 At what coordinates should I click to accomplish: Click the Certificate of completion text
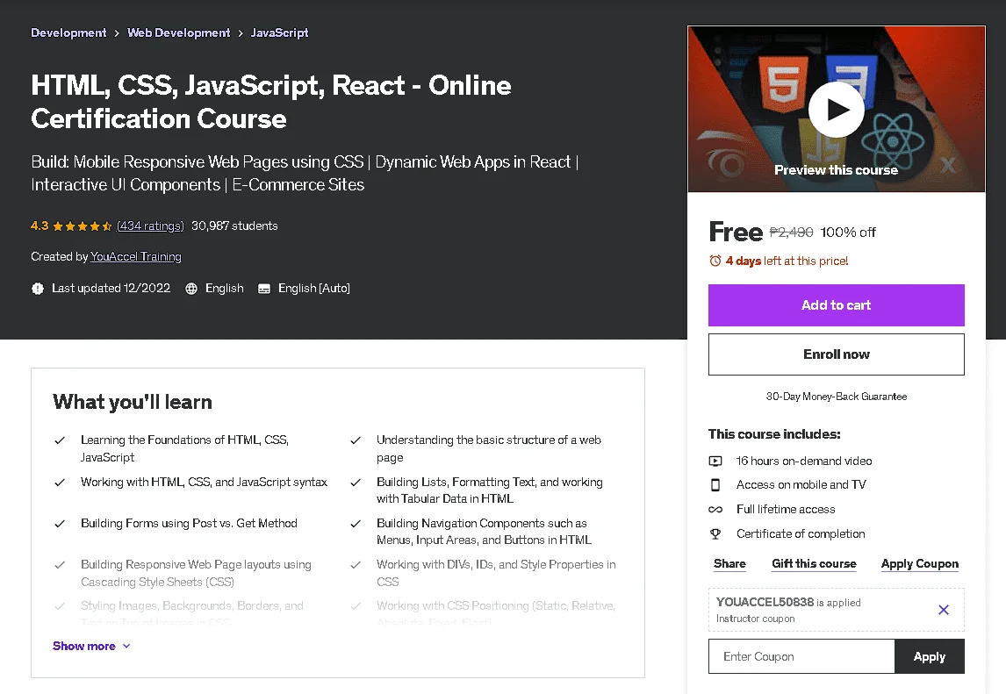pos(801,533)
